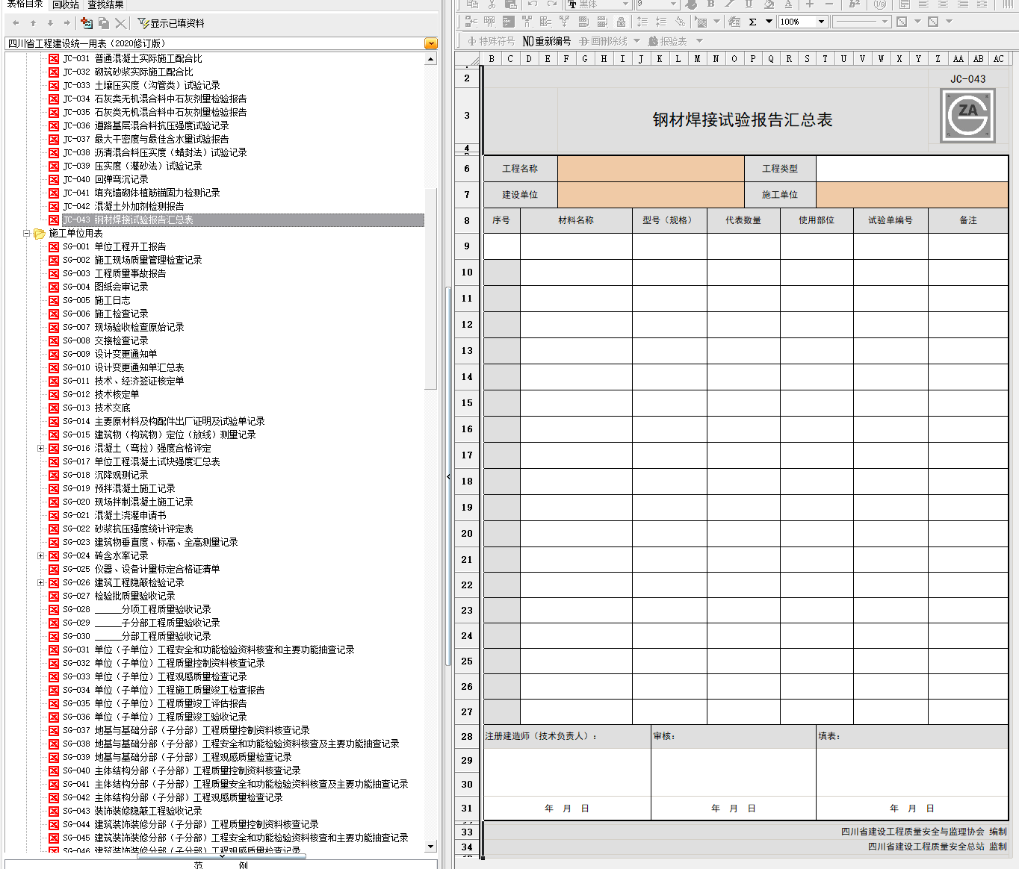
Task: Click the lock cells icon
Action: tap(621, 22)
